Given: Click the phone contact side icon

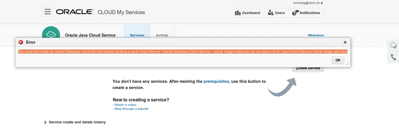Looking at the screenshot, I should [x=393, y=57].
